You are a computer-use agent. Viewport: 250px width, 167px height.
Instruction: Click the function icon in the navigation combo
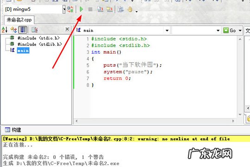click(78, 30)
